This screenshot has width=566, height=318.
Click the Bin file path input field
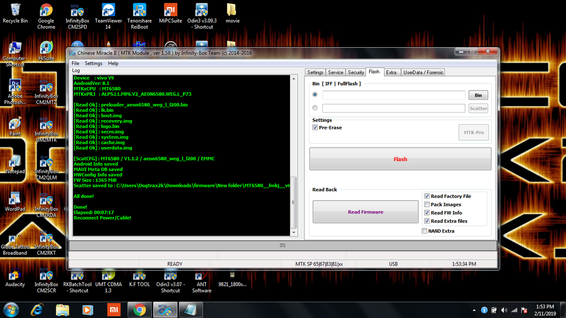point(394,95)
